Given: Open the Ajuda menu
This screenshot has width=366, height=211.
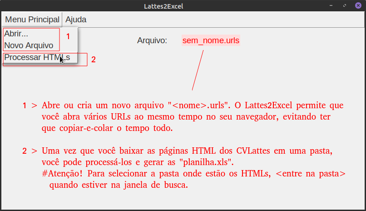Looking at the screenshot, I should tap(76, 20).
